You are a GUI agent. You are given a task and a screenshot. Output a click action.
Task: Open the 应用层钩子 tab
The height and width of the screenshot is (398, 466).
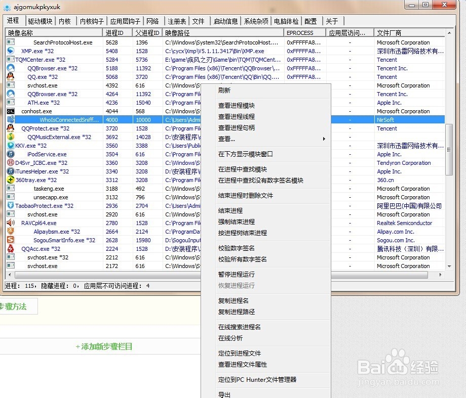point(125,21)
